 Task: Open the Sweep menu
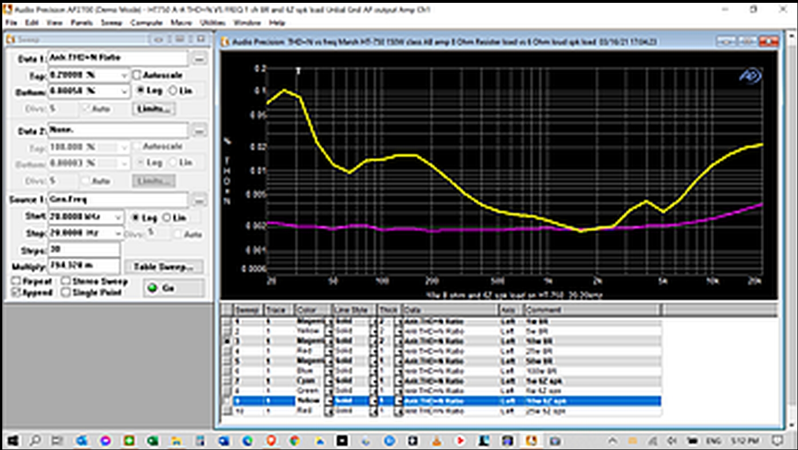coord(112,23)
